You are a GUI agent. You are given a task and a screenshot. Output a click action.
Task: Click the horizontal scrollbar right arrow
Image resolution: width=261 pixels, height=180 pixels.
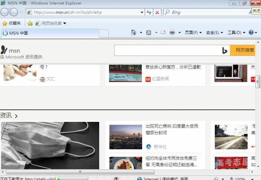point(252,172)
